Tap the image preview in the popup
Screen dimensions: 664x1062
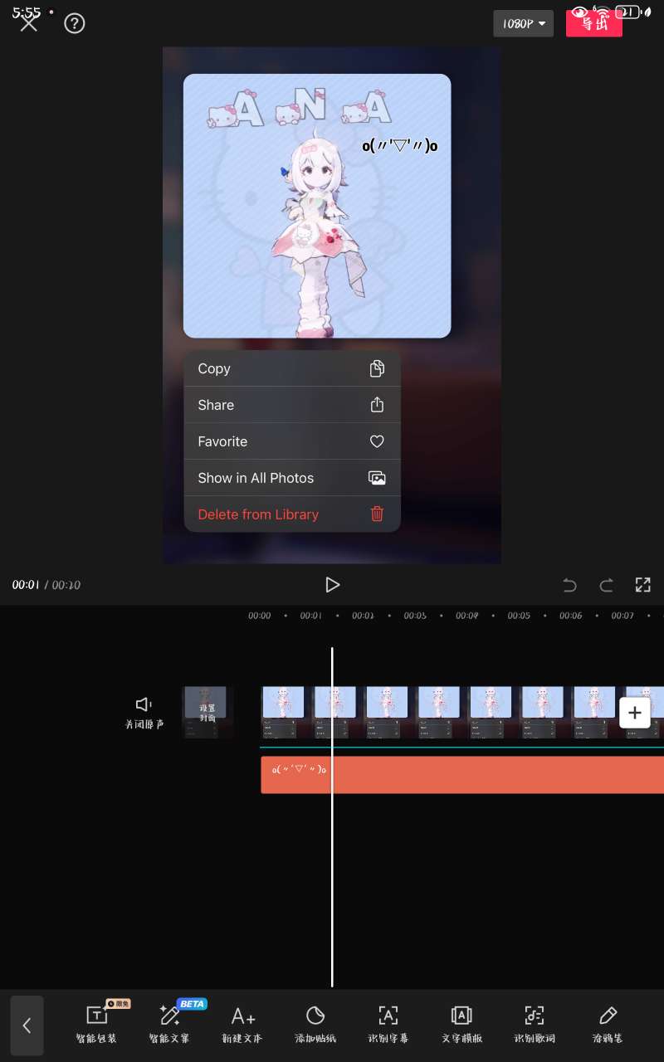[x=317, y=206]
